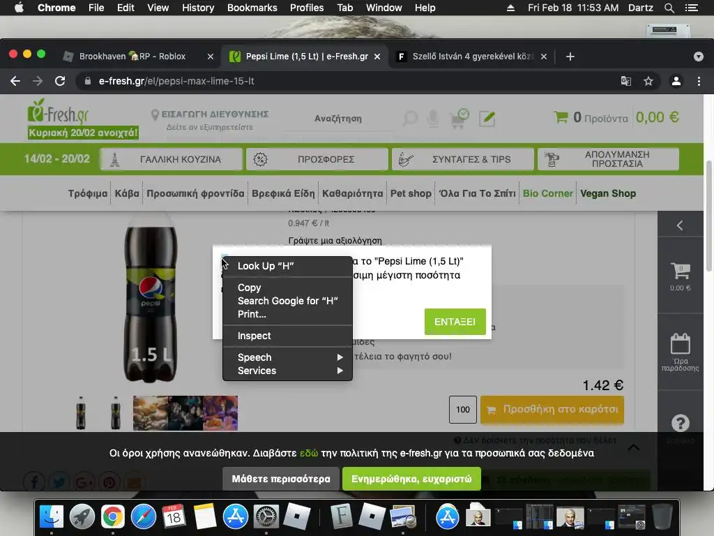
Task: Choose Look Up "H" in context menu
Action: (287, 266)
